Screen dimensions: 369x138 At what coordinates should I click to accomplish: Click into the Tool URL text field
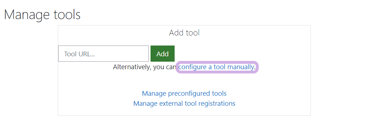(103, 54)
